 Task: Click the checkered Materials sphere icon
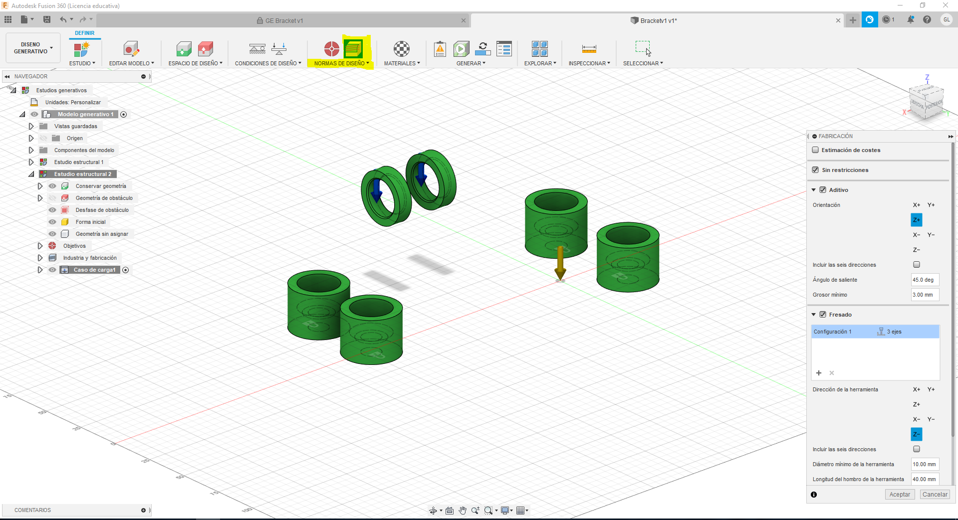tap(402, 49)
